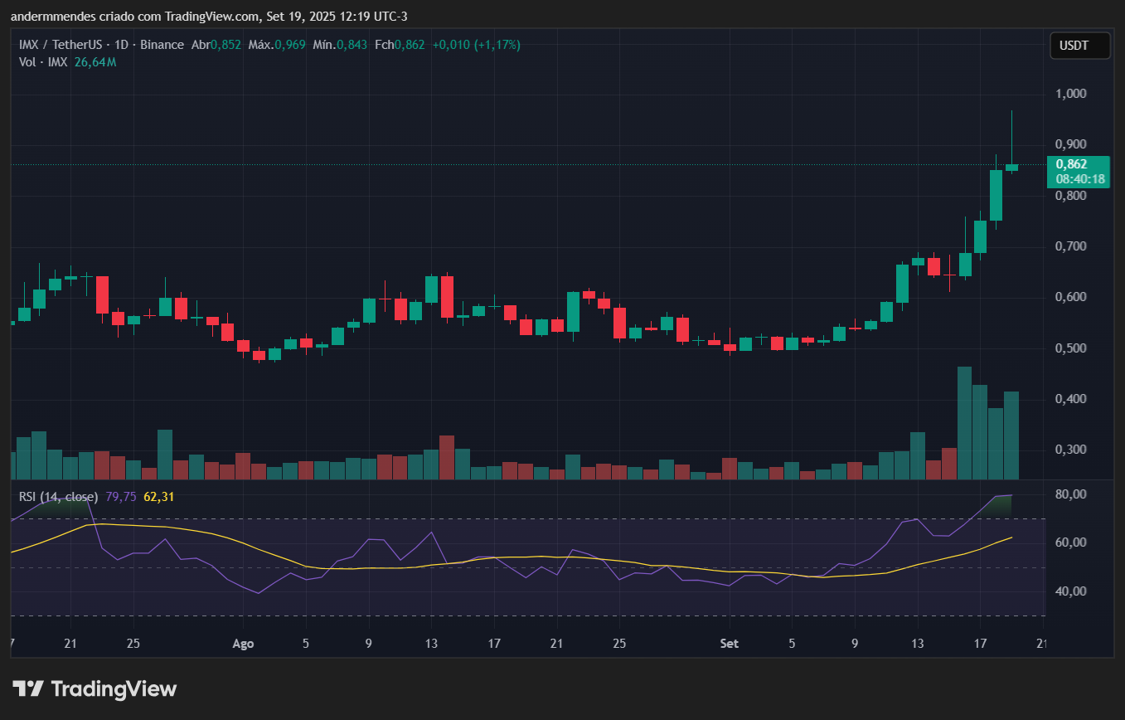The height and width of the screenshot is (720, 1125).
Task: Click the Vol · IMX indicator label
Action: click(x=44, y=62)
